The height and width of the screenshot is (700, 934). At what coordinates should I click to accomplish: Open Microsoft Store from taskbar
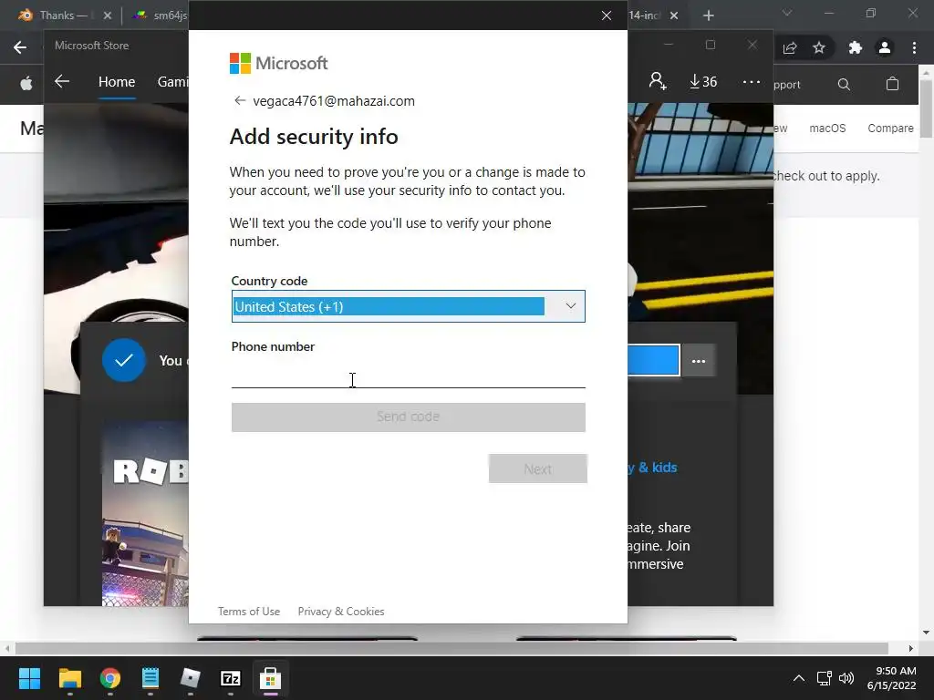(270, 678)
